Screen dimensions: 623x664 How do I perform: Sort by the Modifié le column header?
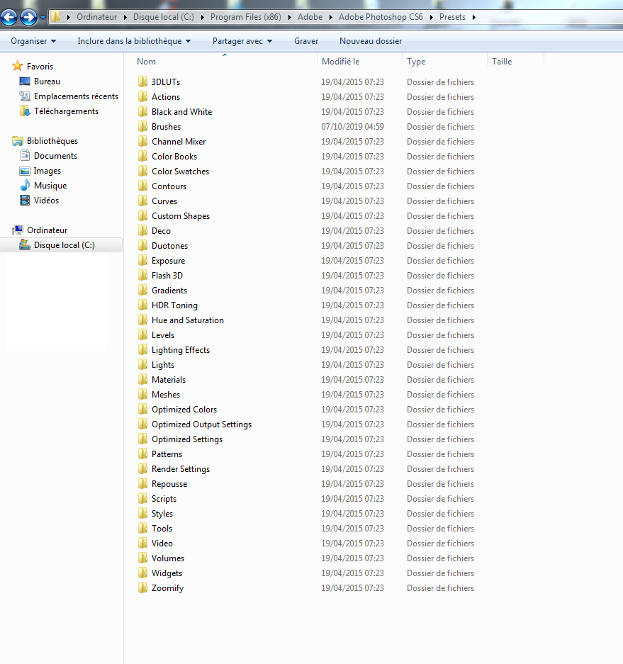(359, 62)
